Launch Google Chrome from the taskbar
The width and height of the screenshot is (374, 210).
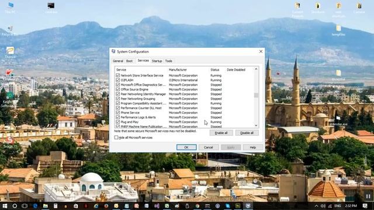[x=198, y=206]
